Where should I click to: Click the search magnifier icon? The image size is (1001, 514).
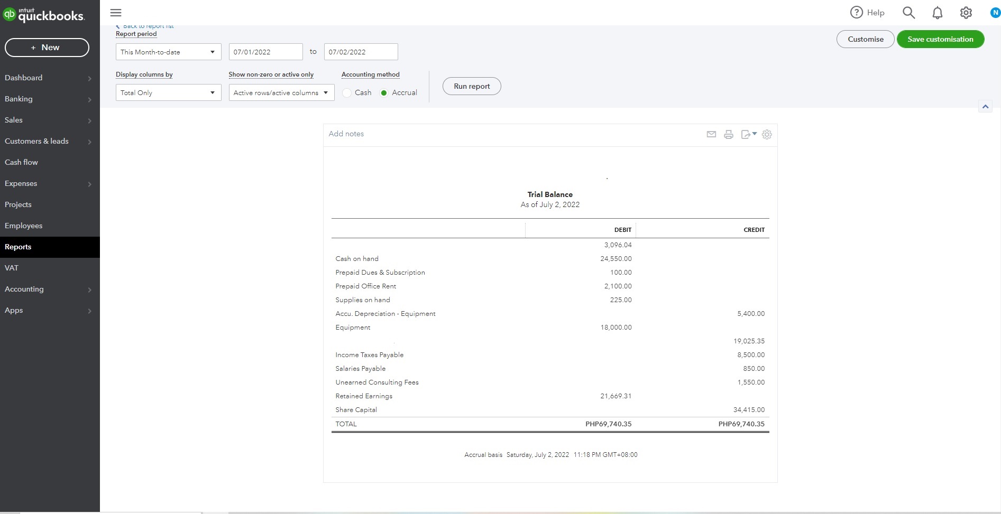tap(908, 13)
